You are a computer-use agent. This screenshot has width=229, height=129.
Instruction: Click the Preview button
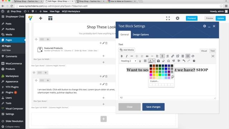[x=209, y=18]
